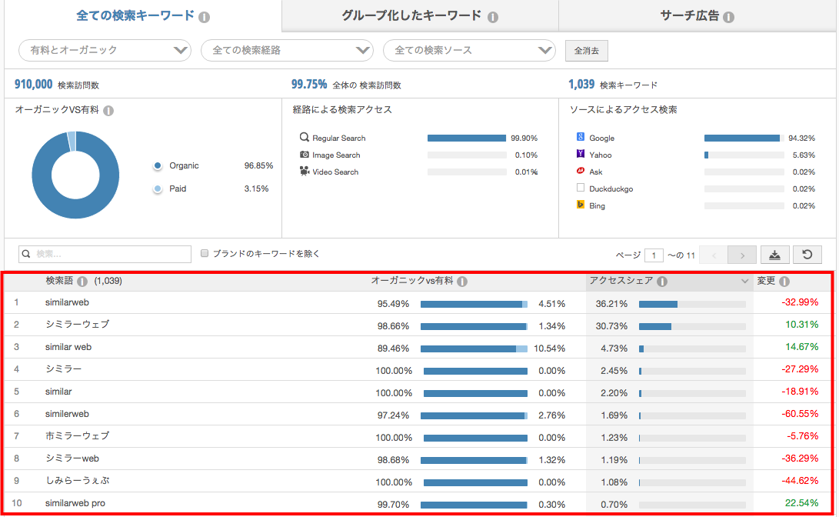Click -32.99% change value for similarweb

point(800,302)
